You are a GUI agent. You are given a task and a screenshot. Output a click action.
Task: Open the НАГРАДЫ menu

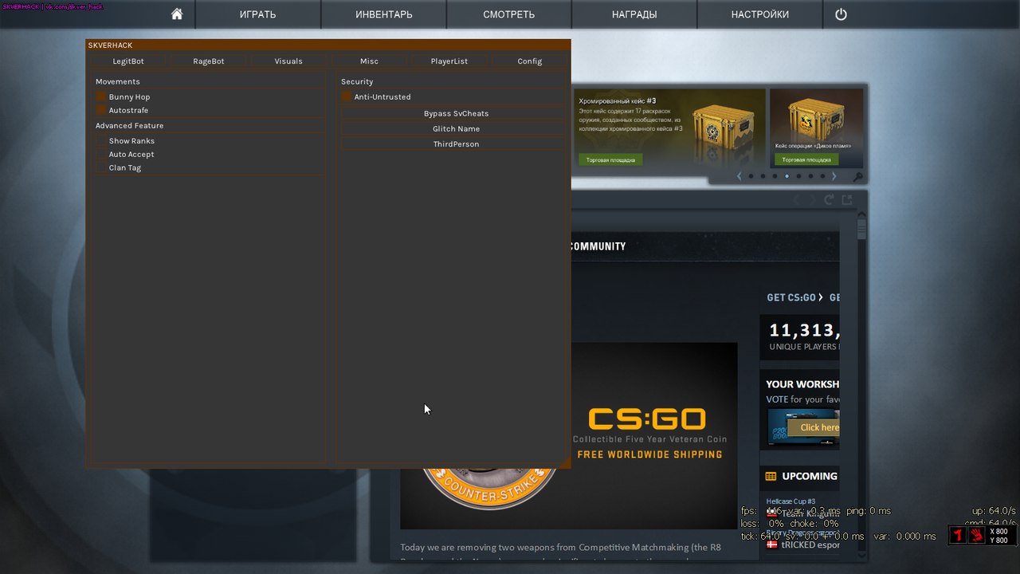634,14
